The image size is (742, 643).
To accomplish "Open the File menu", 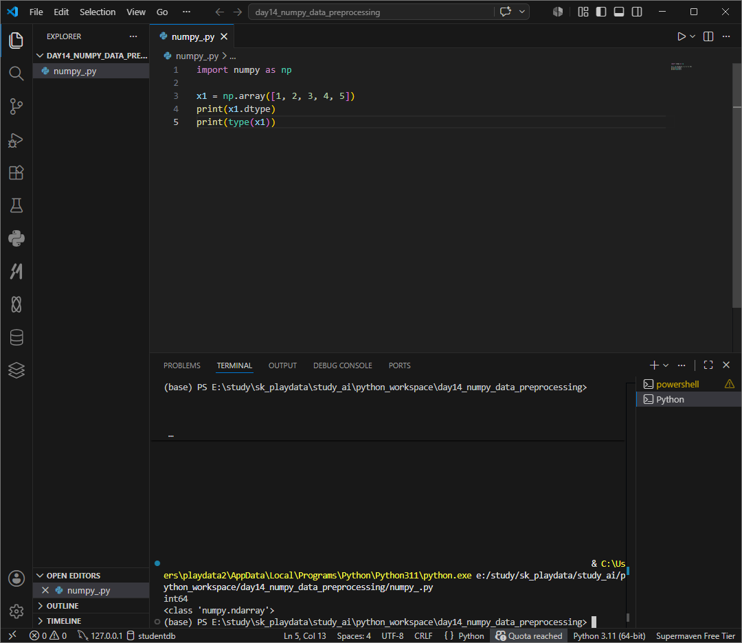I will pyautogui.click(x=36, y=12).
